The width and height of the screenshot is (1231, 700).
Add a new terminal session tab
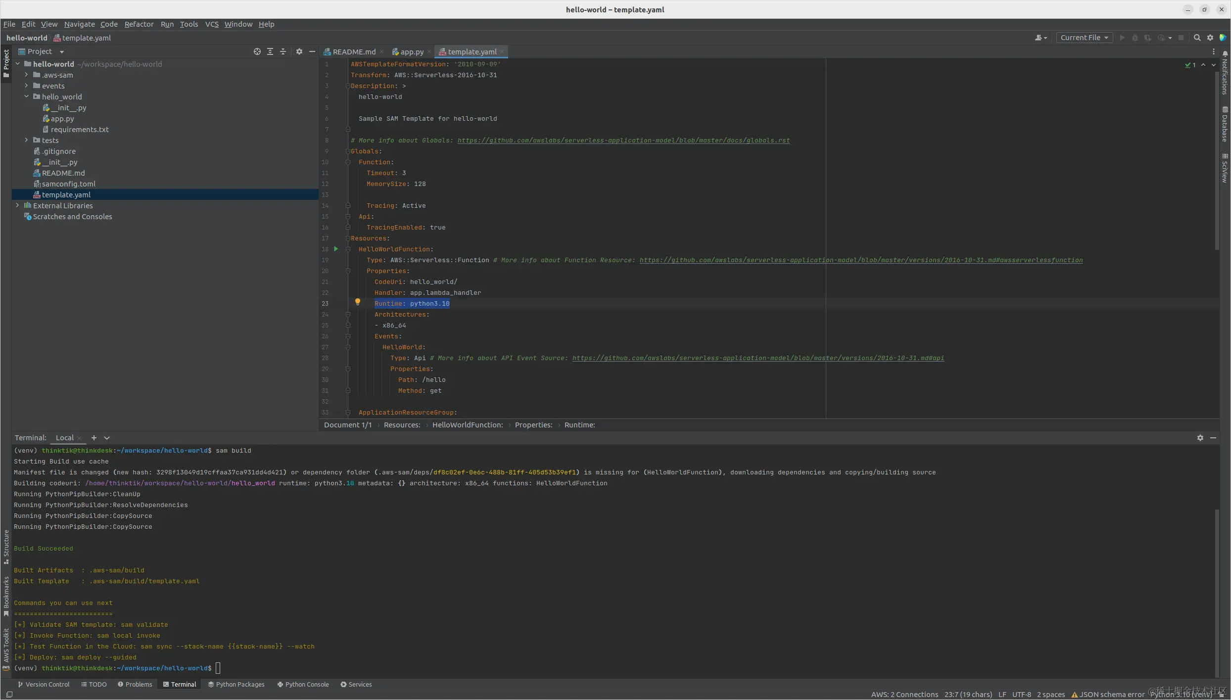coord(94,438)
